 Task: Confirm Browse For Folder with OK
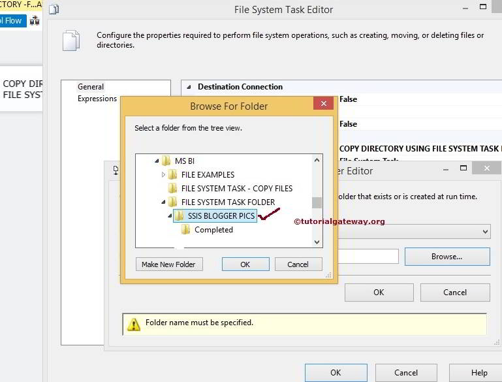[245, 264]
